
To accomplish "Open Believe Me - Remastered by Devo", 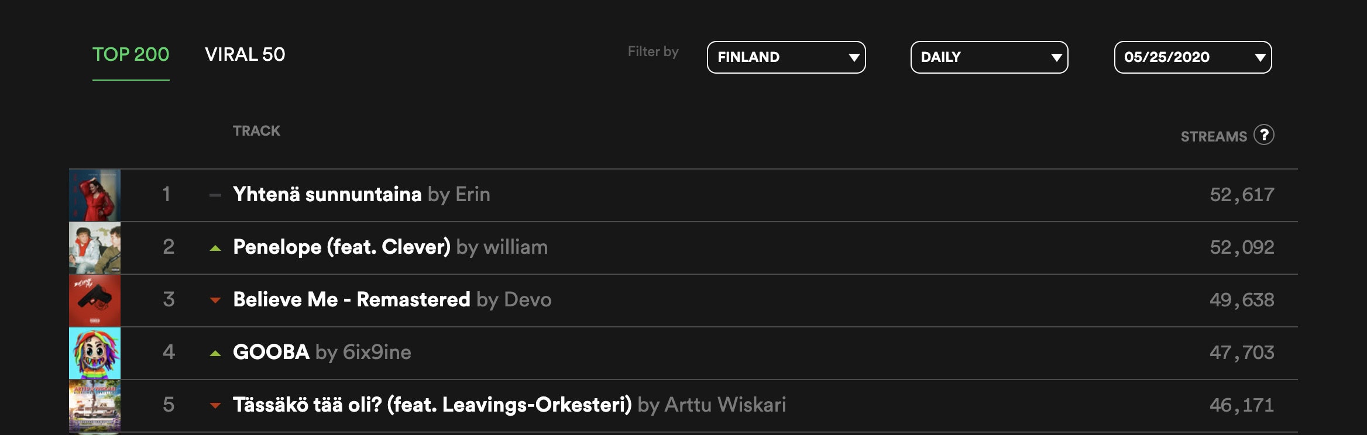I will (392, 299).
